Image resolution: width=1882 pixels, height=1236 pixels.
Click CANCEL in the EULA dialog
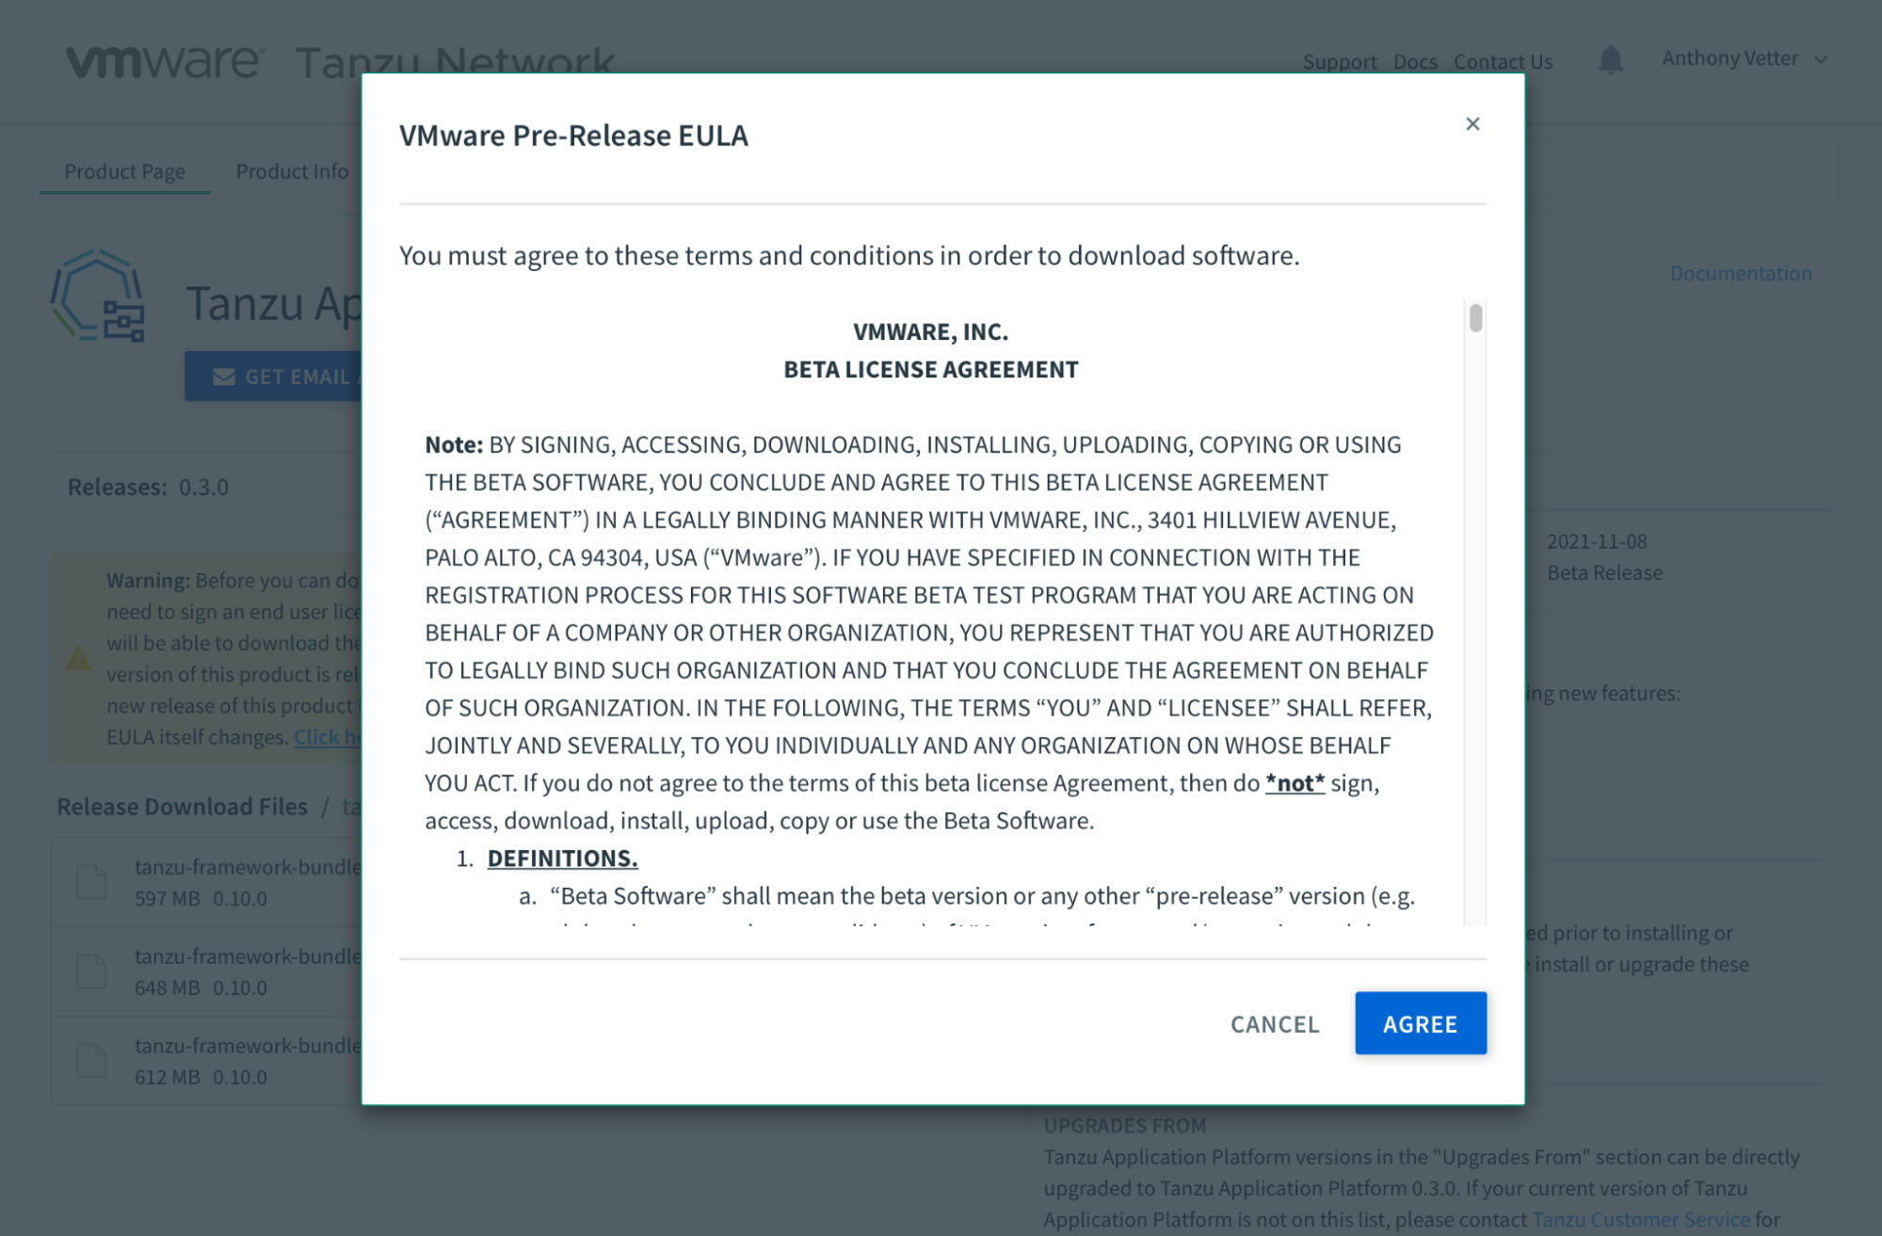point(1275,1024)
